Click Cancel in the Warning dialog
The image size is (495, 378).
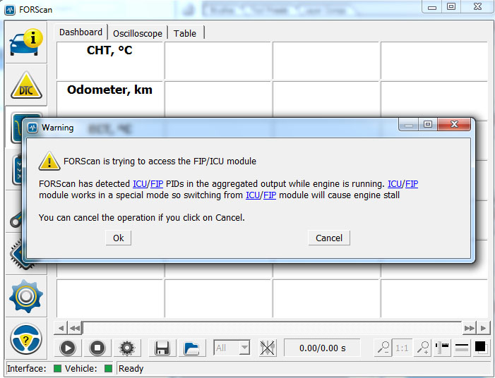point(329,238)
